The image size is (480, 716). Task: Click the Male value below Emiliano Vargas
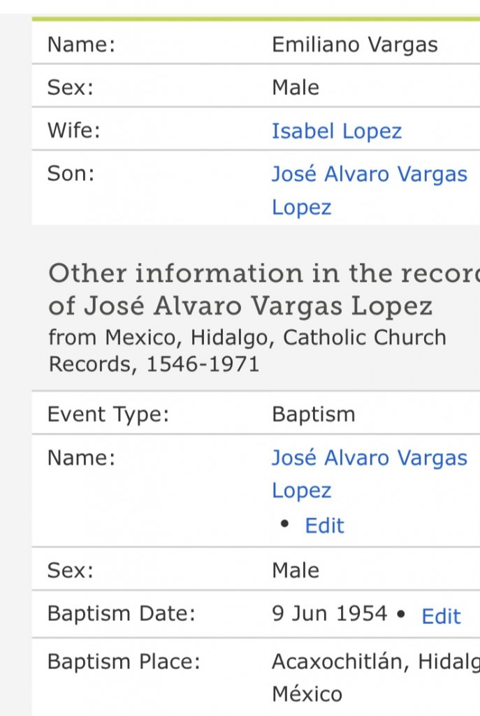pyautogui.click(x=295, y=87)
